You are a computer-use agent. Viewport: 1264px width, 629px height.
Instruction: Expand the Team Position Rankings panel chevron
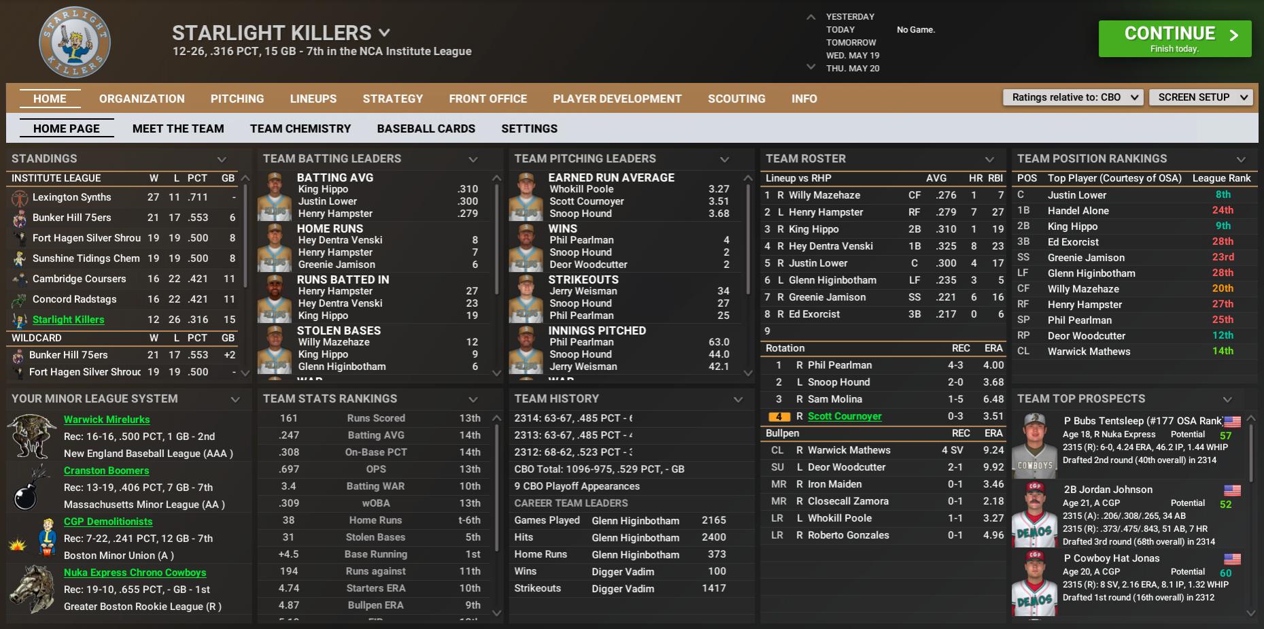[x=1241, y=159]
